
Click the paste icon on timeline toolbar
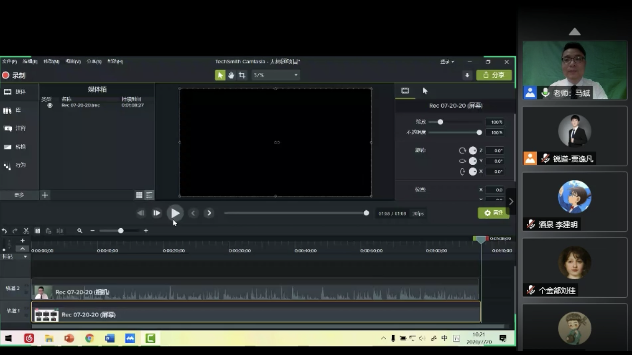point(48,231)
